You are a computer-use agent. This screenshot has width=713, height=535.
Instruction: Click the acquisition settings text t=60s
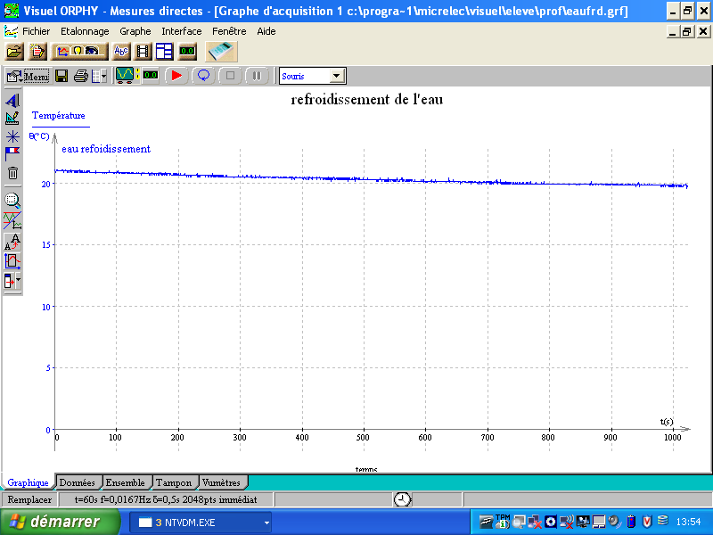pyautogui.click(x=166, y=499)
